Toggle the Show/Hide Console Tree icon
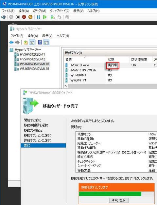This screenshot has width=157, height=205. point(32,42)
